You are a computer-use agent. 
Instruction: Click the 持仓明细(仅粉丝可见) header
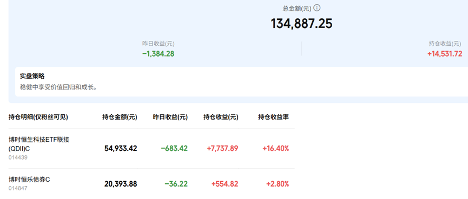pos(38,117)
